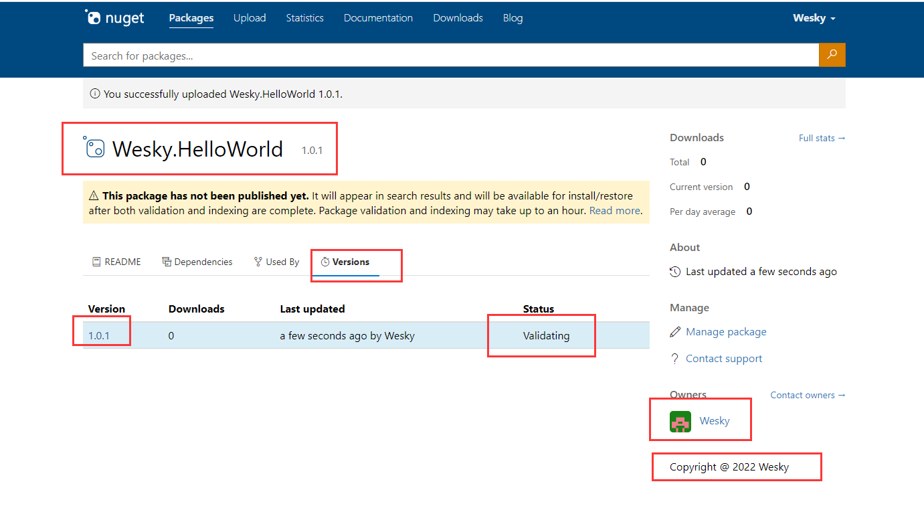Open the Wesky owner profile link

pos(715,421)
